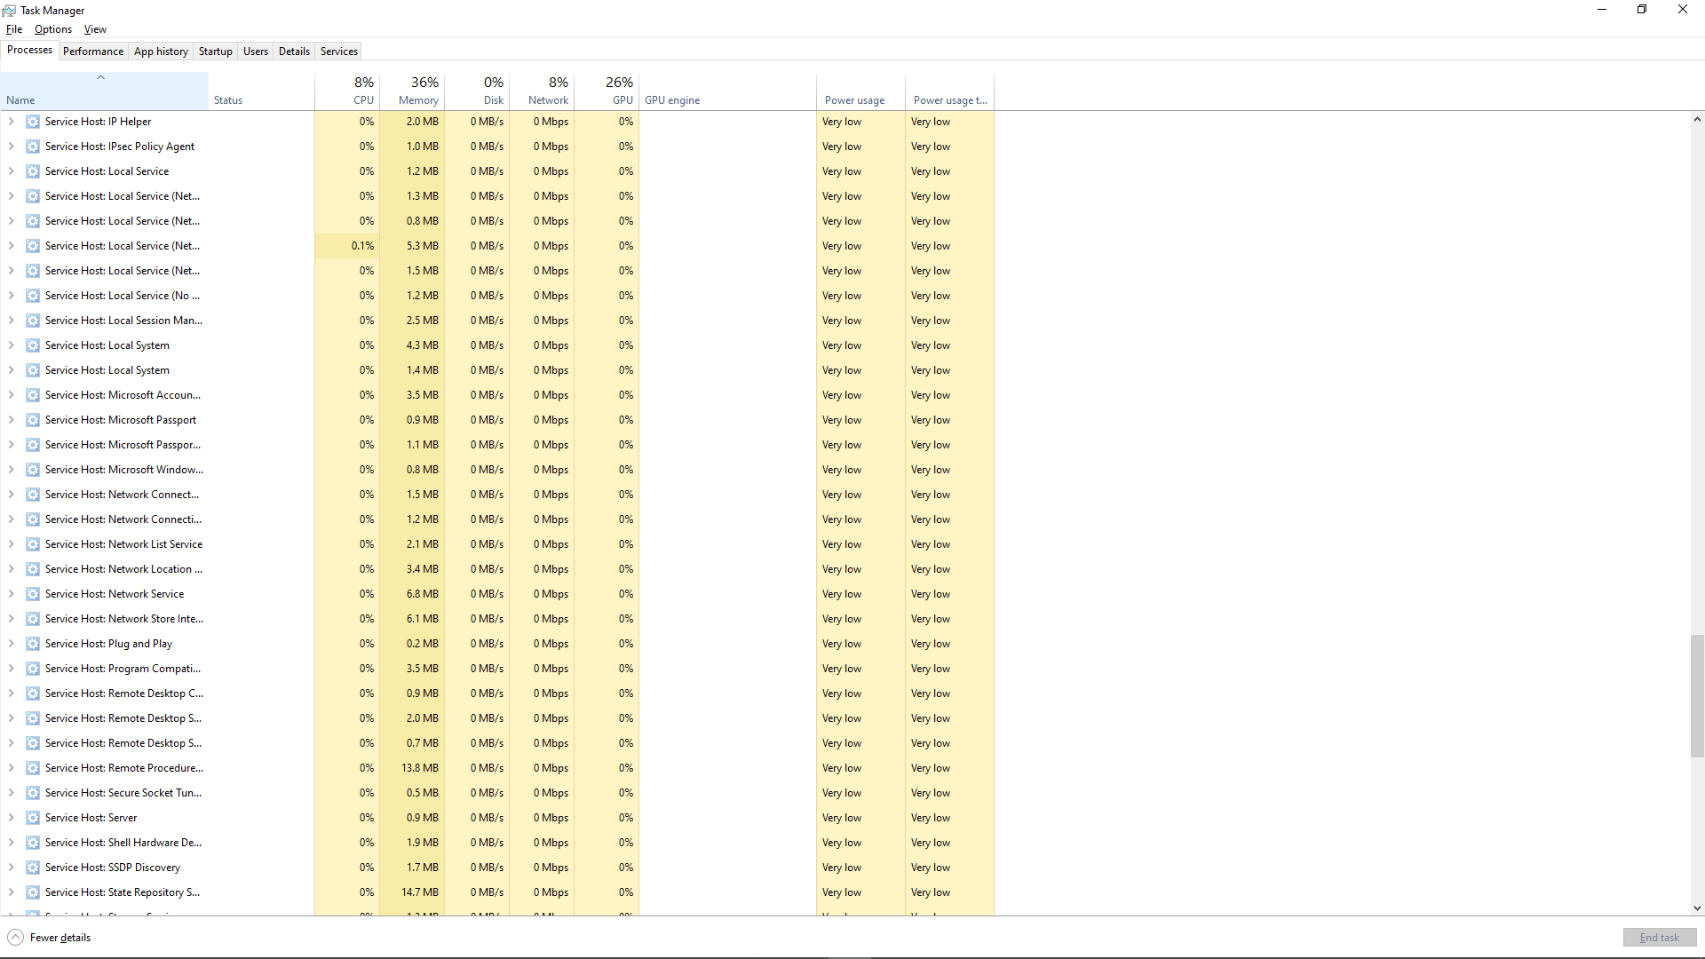
Task: Click the gear icon for Service Host: Plug and Play
Action: click(33, 644)
